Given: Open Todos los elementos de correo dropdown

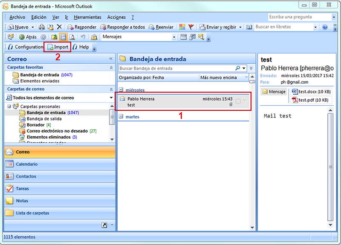Looking at the screenshot, I should pyautogui.click(x=111, y=98).
